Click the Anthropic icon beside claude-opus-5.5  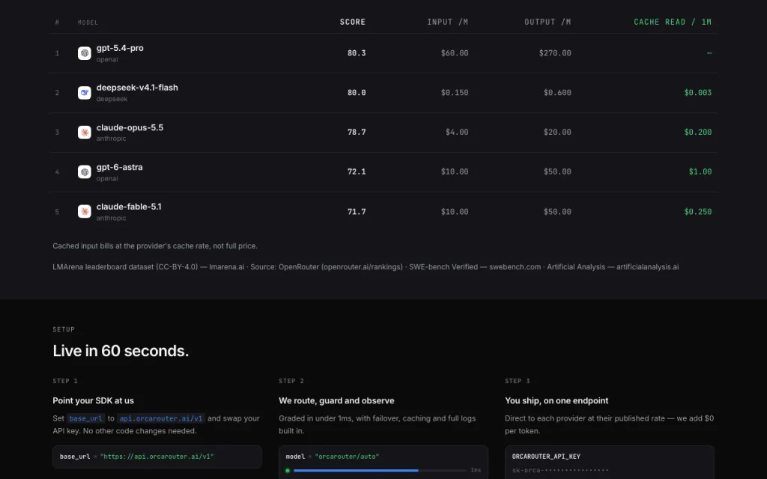(84, 132)
